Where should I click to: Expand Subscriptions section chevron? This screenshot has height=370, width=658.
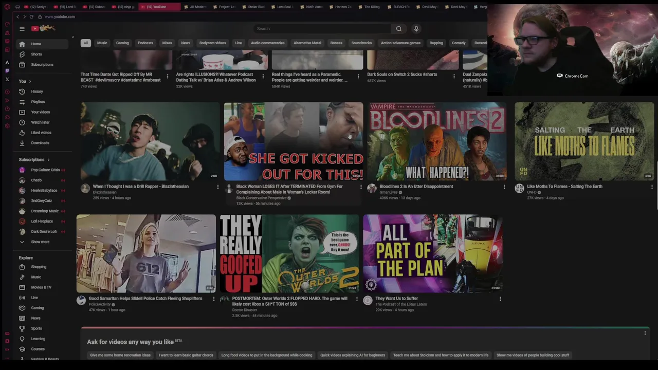[48, 160]
